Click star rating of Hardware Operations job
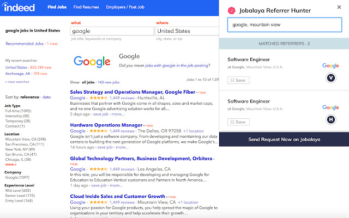Viewport: 349px width, 218px height. (98, 131)
